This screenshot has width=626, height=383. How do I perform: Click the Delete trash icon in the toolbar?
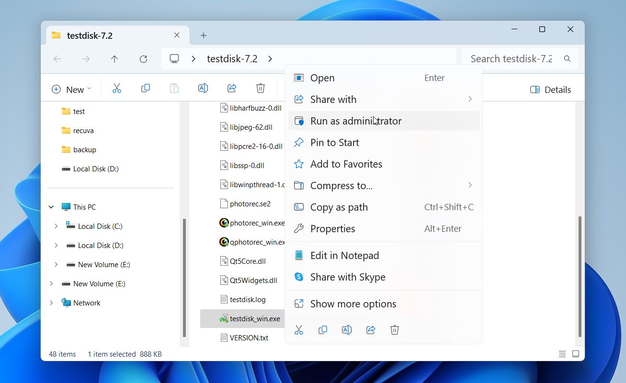click(261, 89)
